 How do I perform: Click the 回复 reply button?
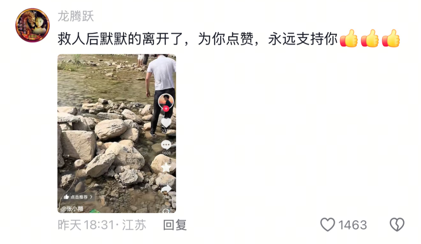[175, 225]
